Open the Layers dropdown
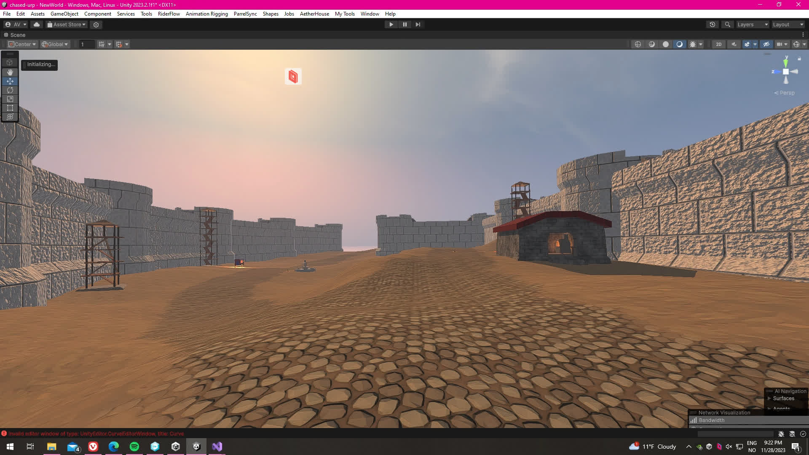This screenshot has height=455, width=809. point(753,24)
